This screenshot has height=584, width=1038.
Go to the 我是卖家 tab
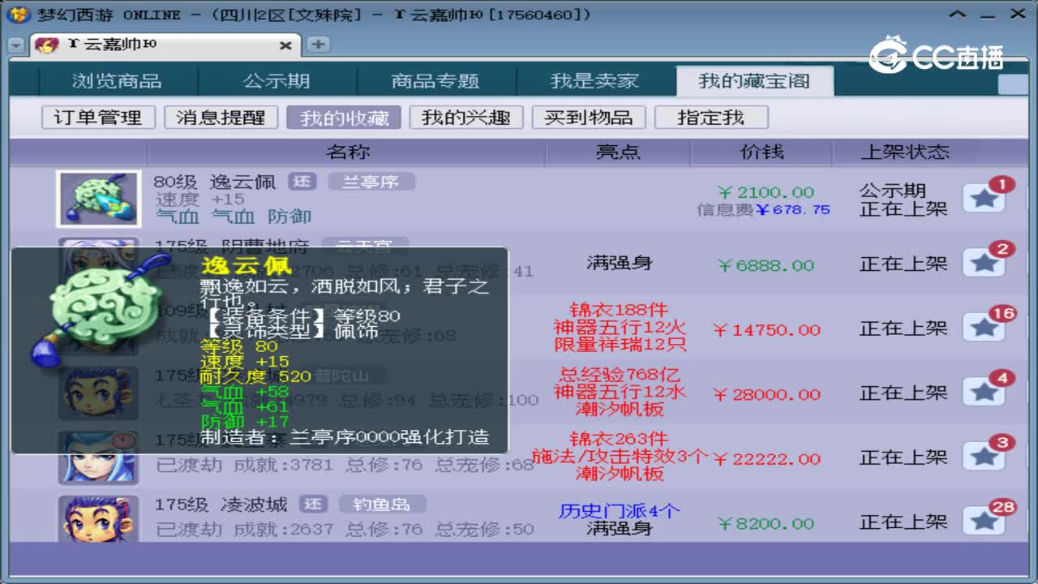[594, 81]
